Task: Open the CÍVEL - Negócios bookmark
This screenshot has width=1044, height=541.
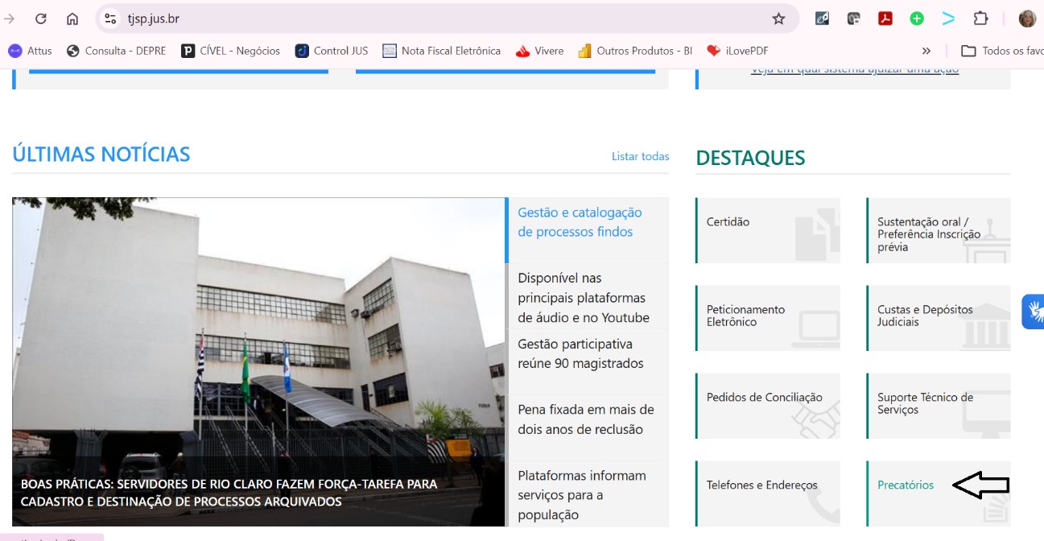Action: point(231,51)
